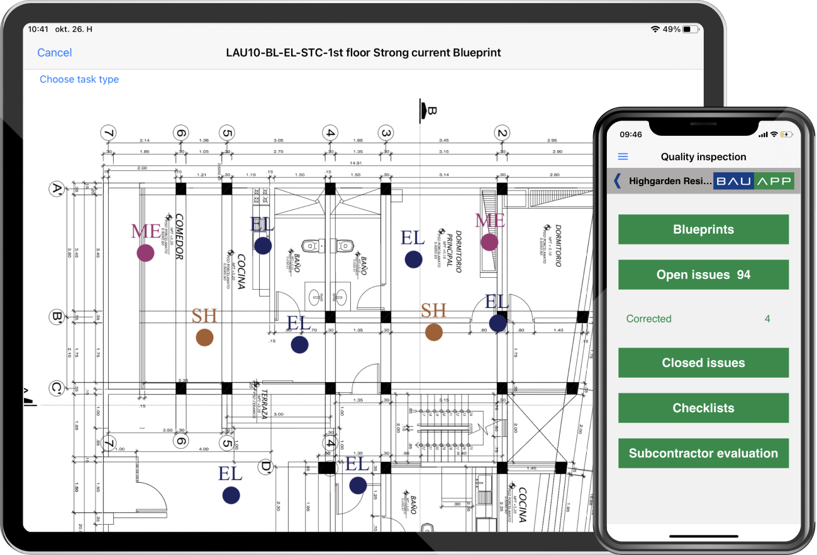Select the EL marker in Dormitorio Principal
The width and height of the screenshot is (817, 555).
[413, 258]
